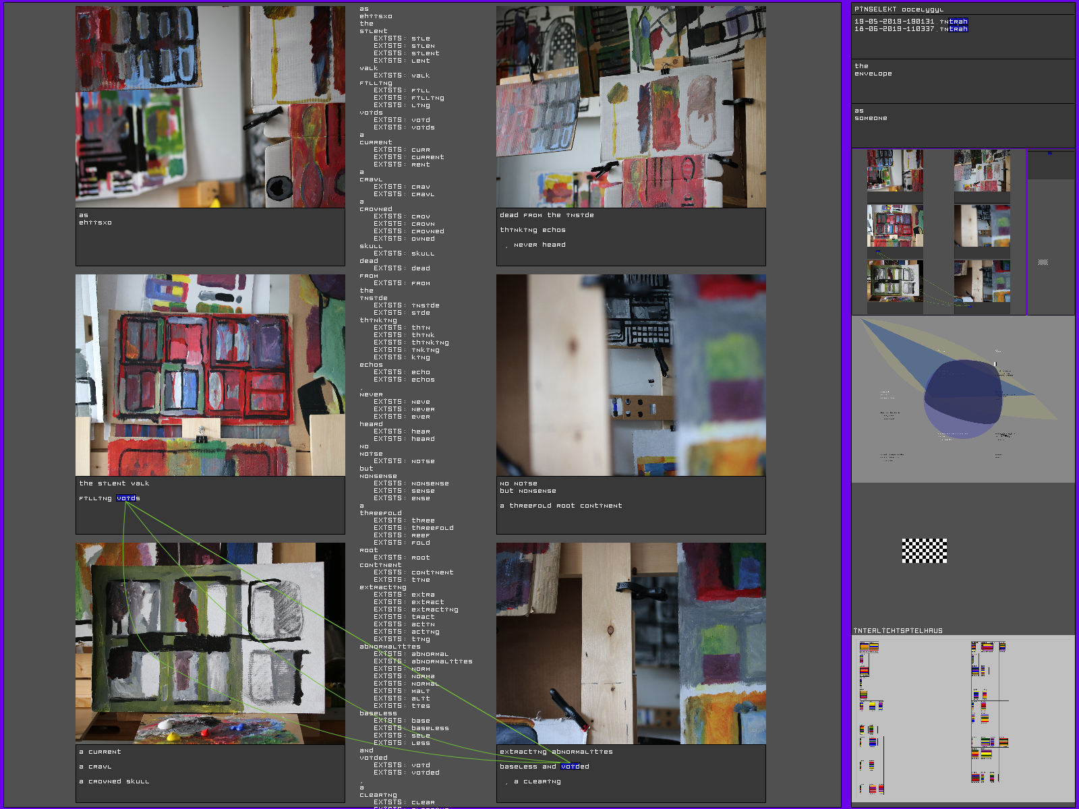Image resolution: width=1079 pixels, height=809 pixels.
Task: Click 'a crowned skull' caption line
Action: (x=114, y=781)
